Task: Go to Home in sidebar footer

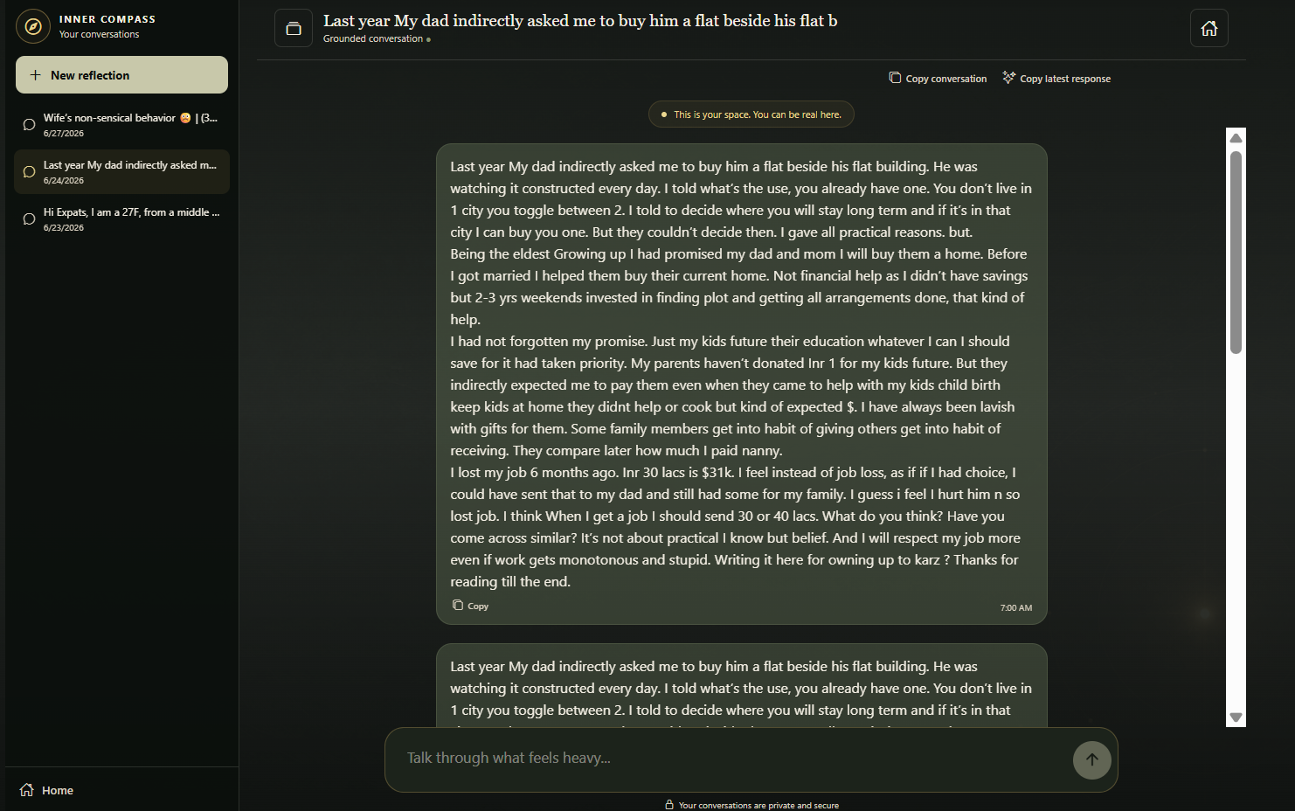Action: click(47, 790)
